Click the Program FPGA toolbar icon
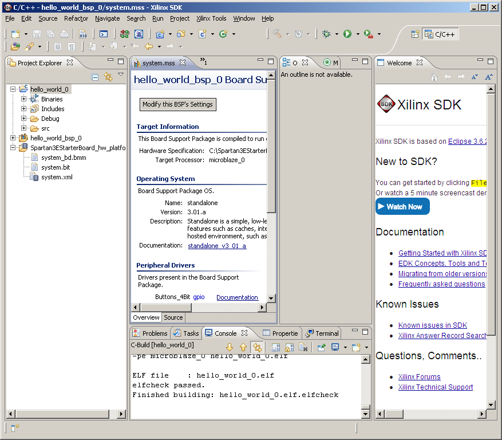502x440 pixels. coord(125,34)
